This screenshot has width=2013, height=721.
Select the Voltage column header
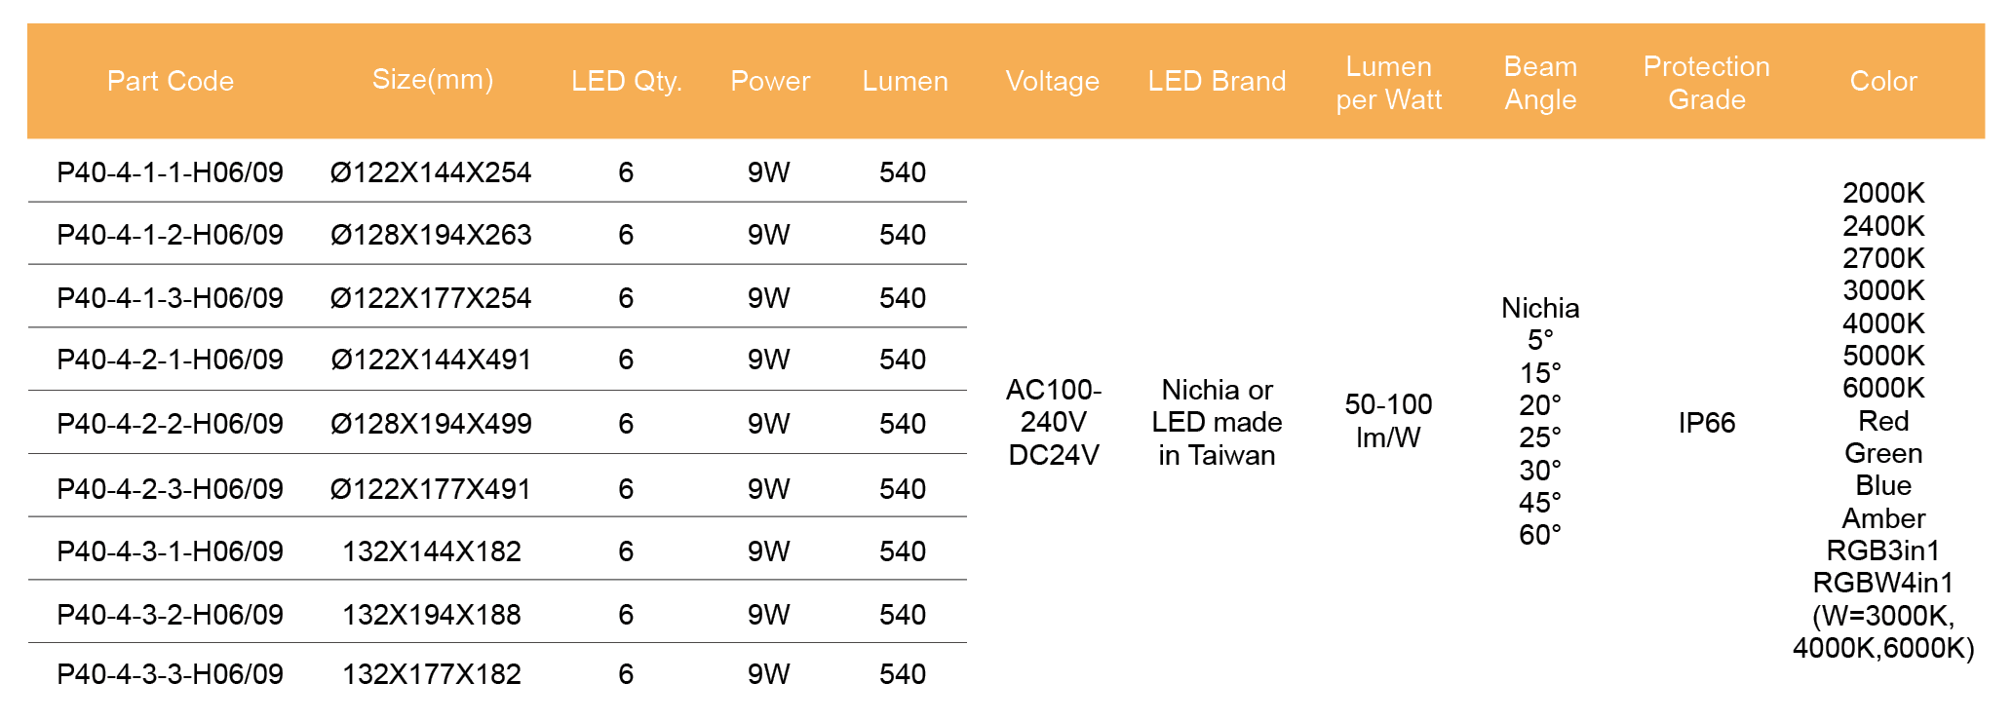click(x=1052, y=81)
